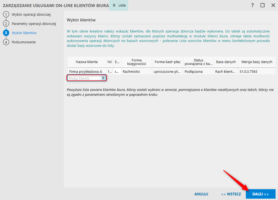Click the Rach klient... database cell
This screenshot has width=278, height=200.
tap(226, 71)
